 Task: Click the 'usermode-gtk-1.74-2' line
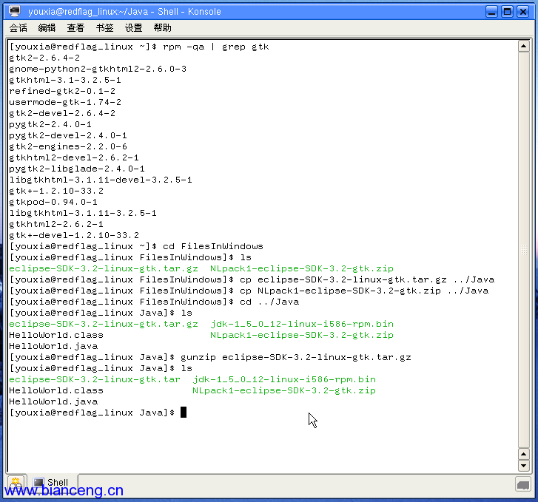(x=65, y=102)
